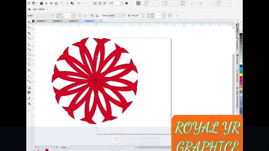This screenshot has height=151, width=269.
Task: Click the Publish to PDF icon
Action: pyautogui.click(x=105, y=3)
